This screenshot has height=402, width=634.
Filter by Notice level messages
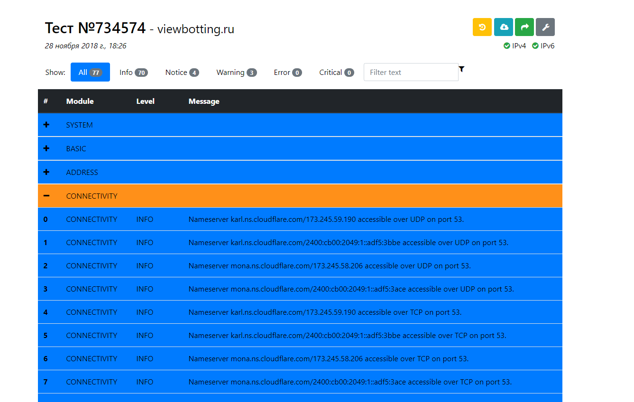point(182,72)
